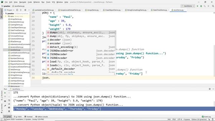Start debugging with the bug icon
The height and width of the screenshot is (121, 215).
201,6
